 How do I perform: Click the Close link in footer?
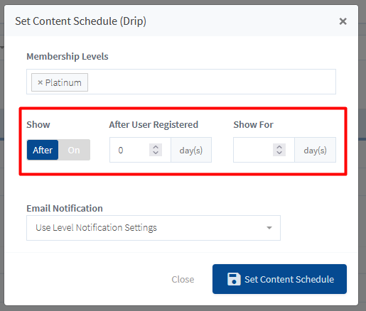pyautogui.click(x=183, y=279)
